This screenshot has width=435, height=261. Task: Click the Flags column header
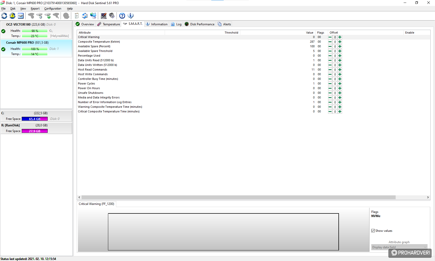[x=322, y=33]
